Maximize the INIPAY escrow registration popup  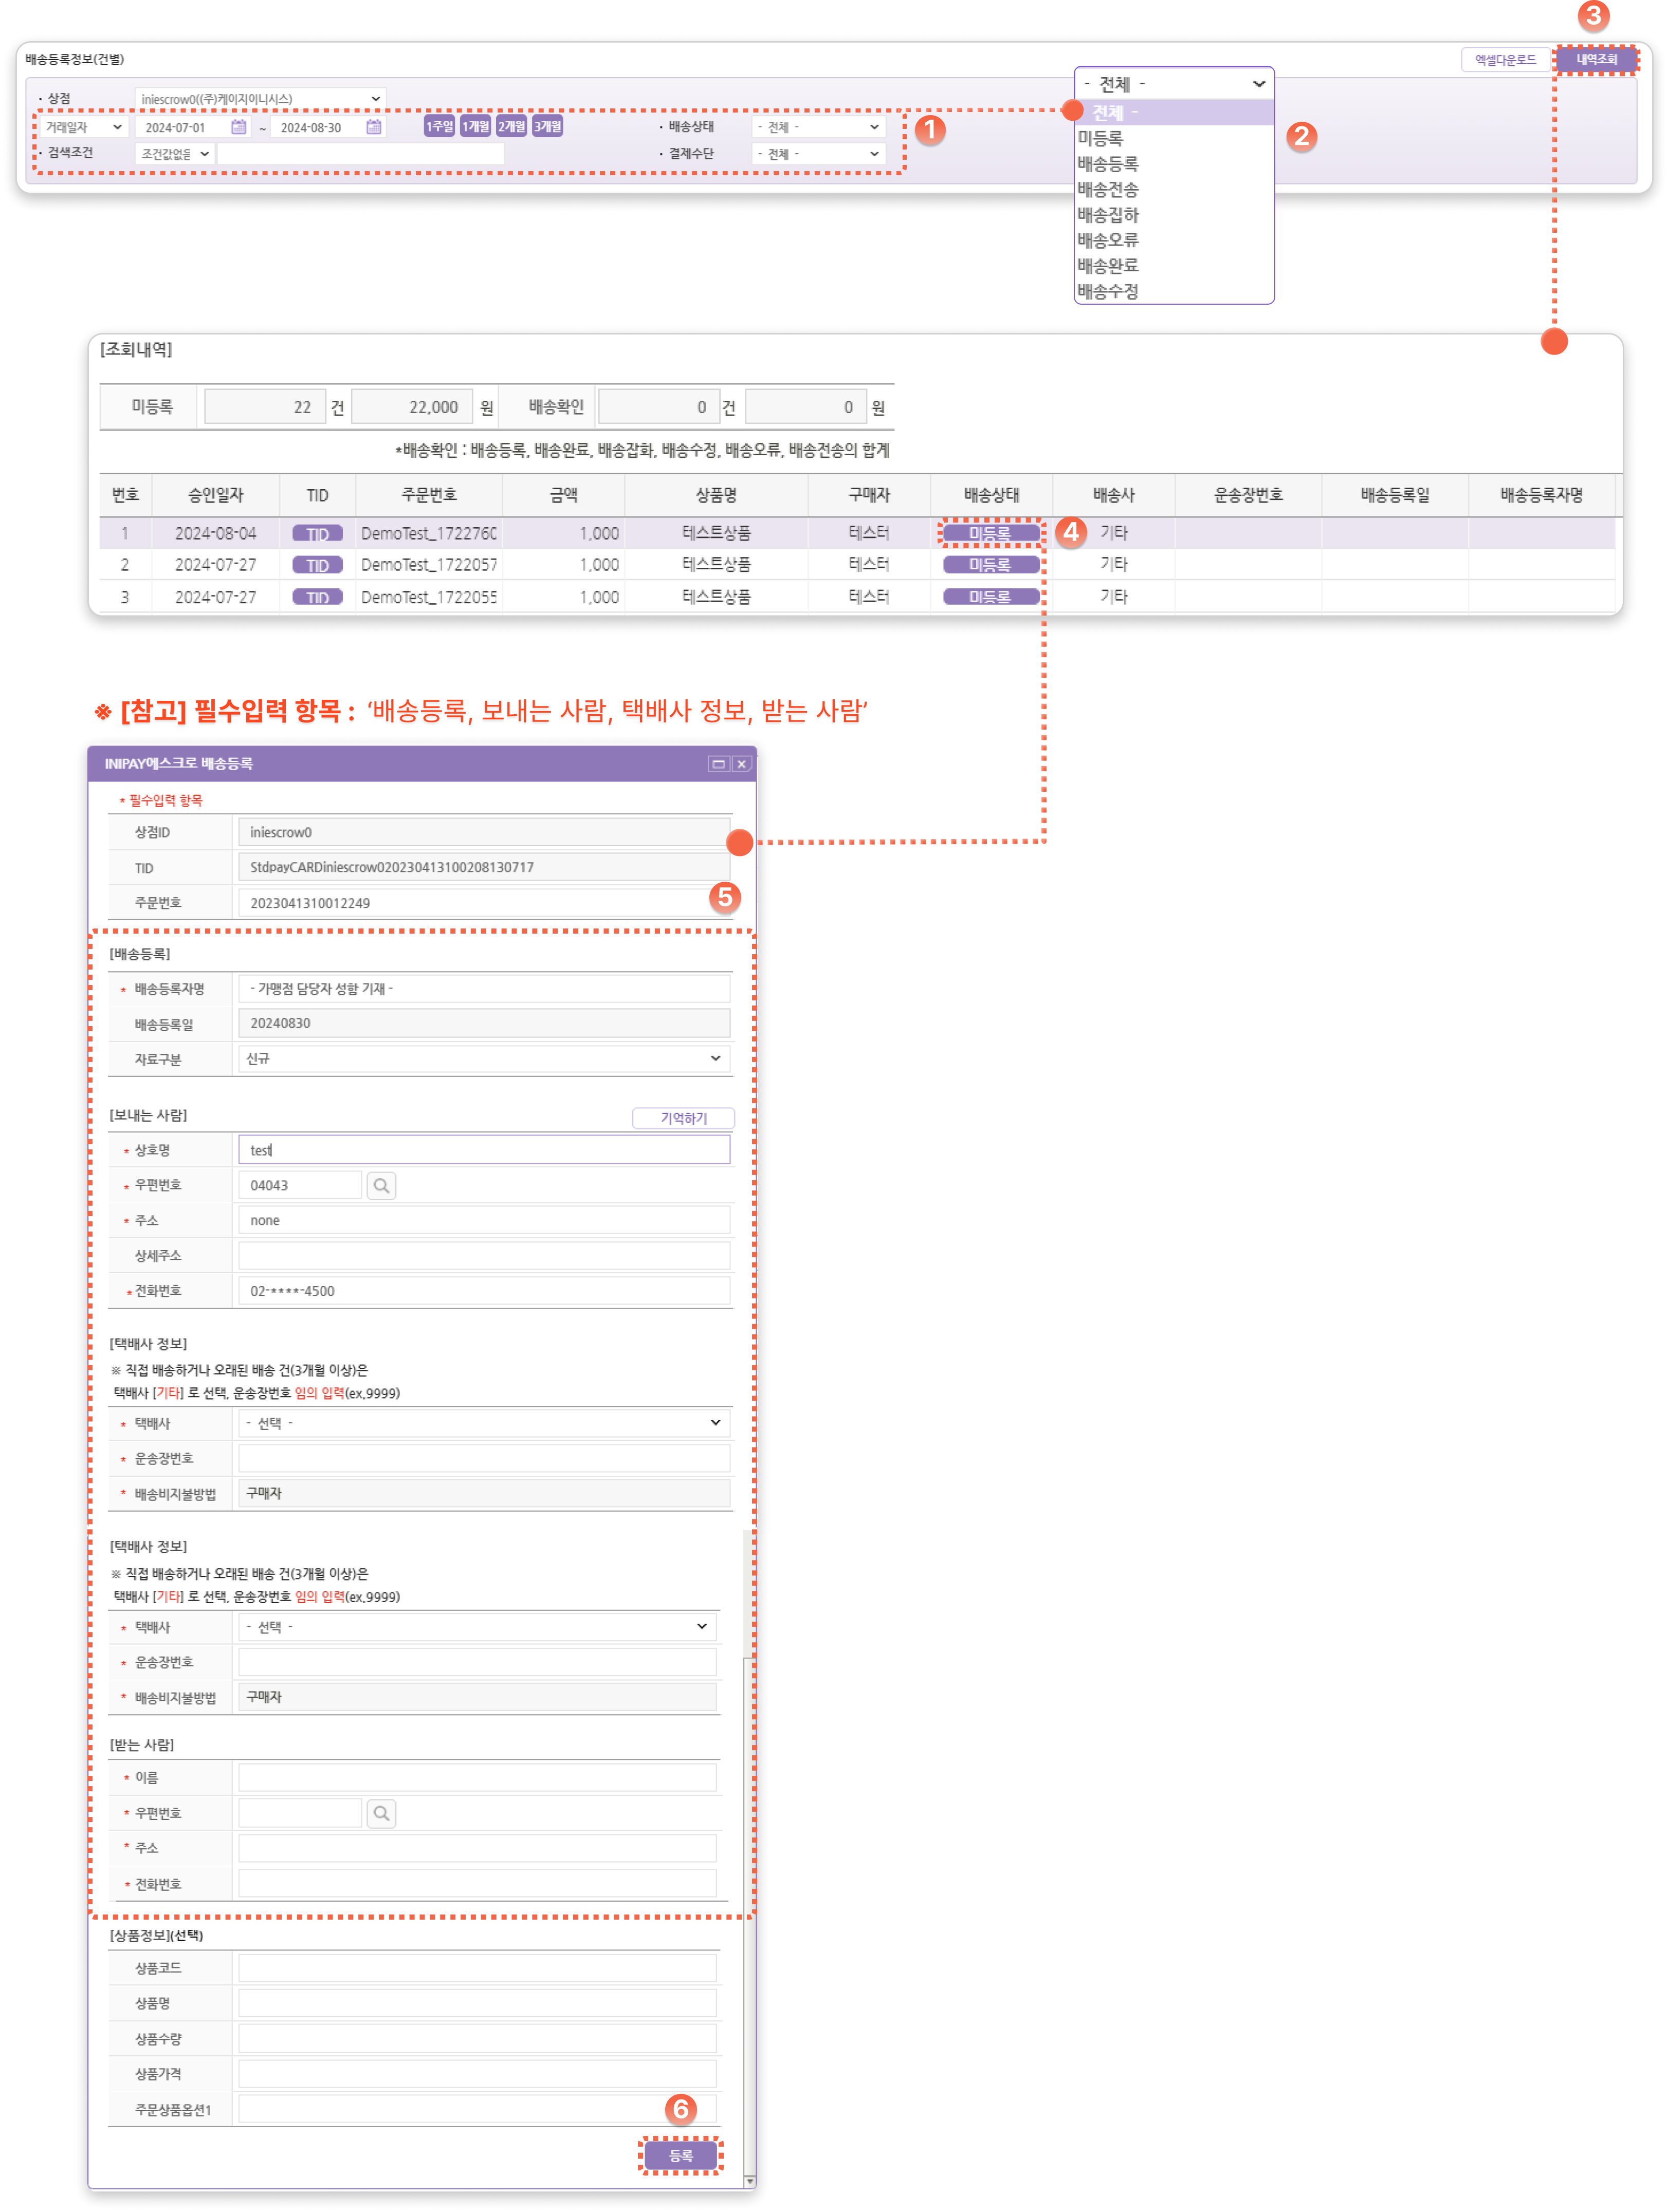pos(718,763)
